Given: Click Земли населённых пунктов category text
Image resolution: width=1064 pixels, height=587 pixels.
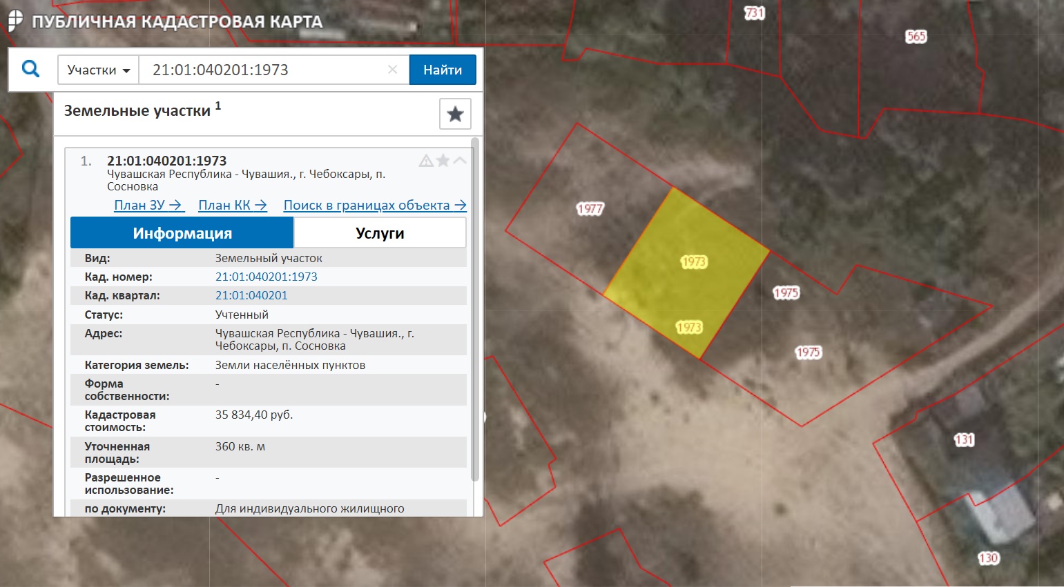Looking at the screenshot, I should tap(290, 365).
